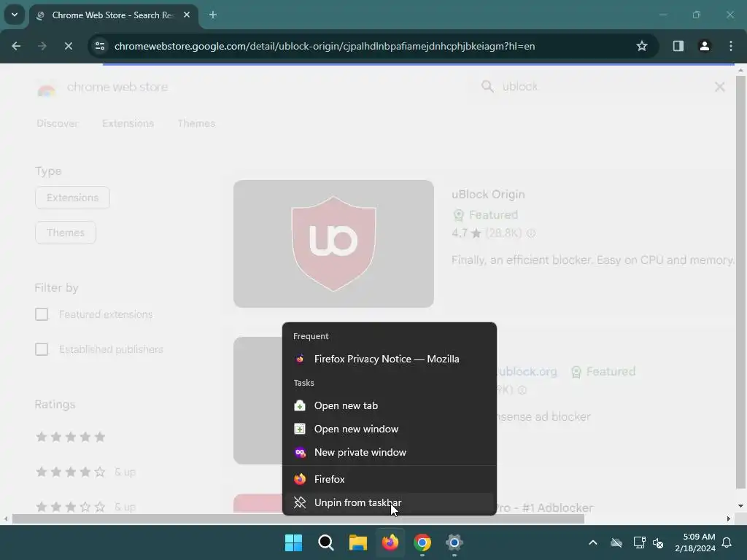Click the horizontal scrollbar thumb

[298, 519]
